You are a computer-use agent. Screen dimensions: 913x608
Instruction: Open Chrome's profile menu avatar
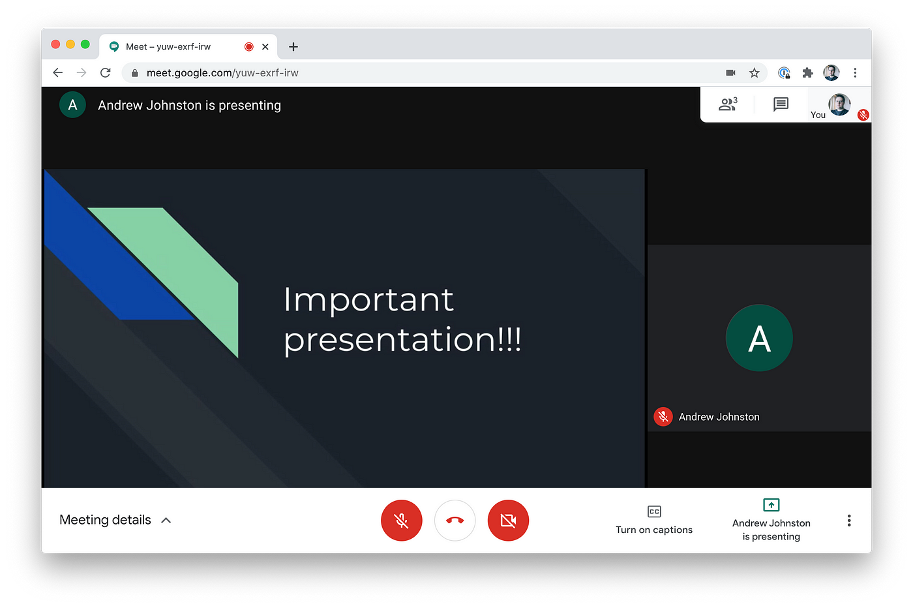click(x=831, y=72)
